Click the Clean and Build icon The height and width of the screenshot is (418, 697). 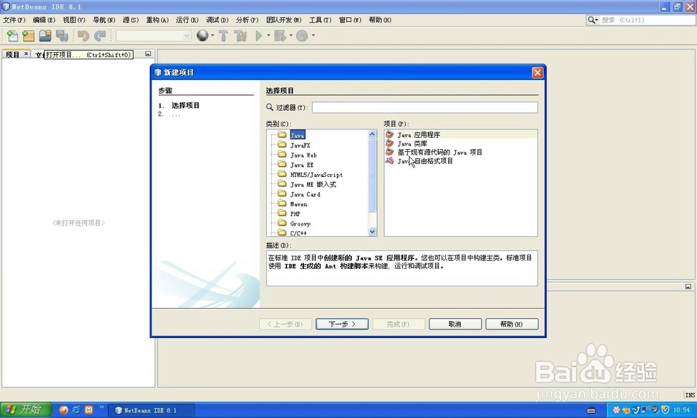pos(240,36)
